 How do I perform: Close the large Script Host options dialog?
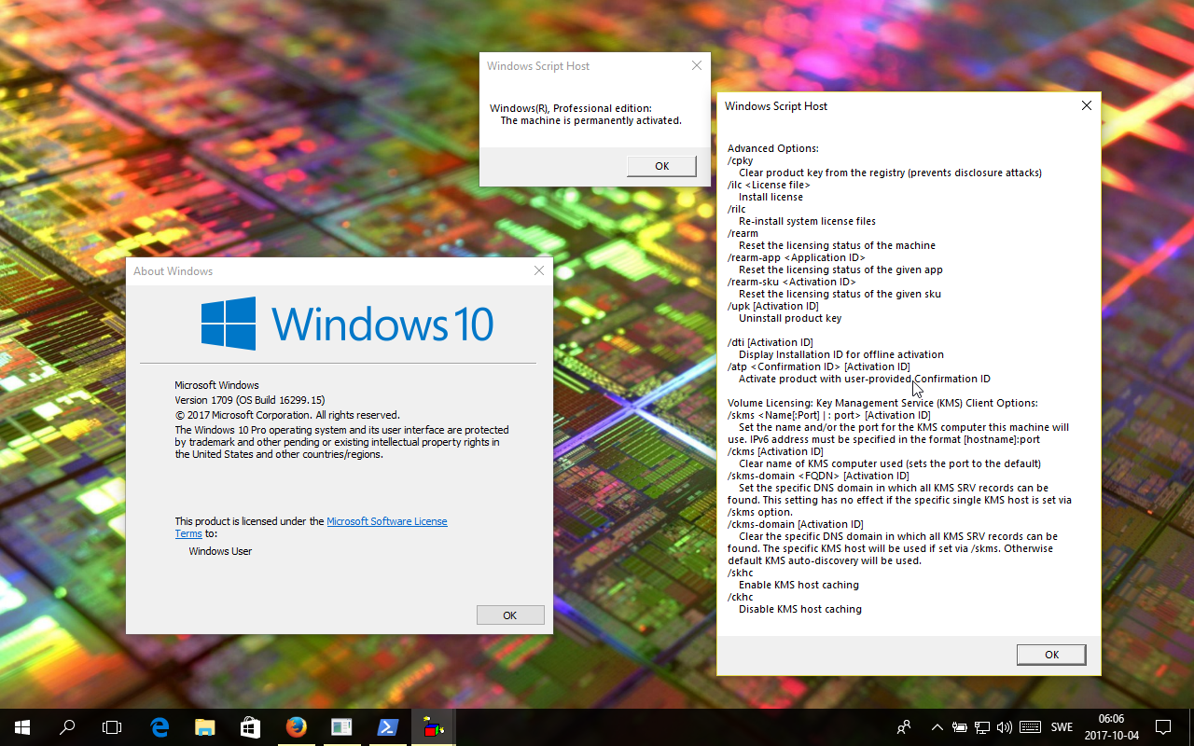1086,105
